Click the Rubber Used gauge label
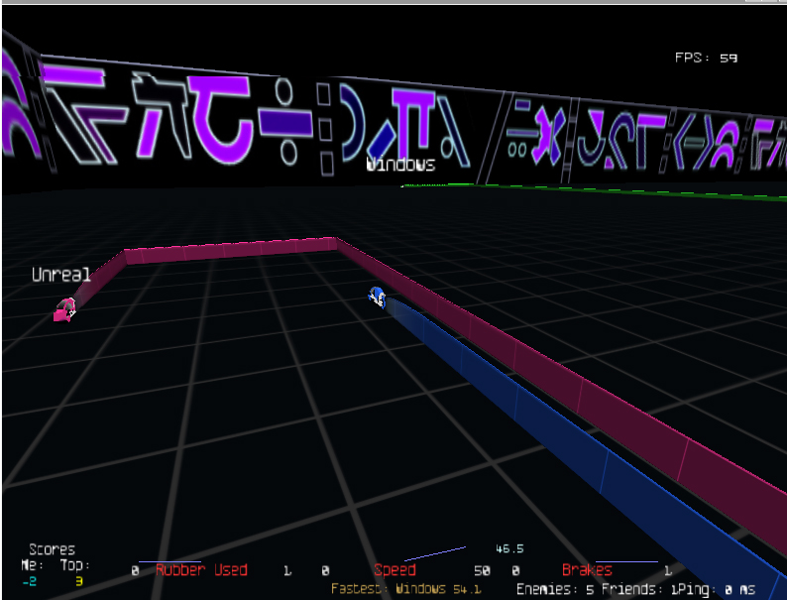This screenshot has width=787, height=600. [x=201, y=570]
